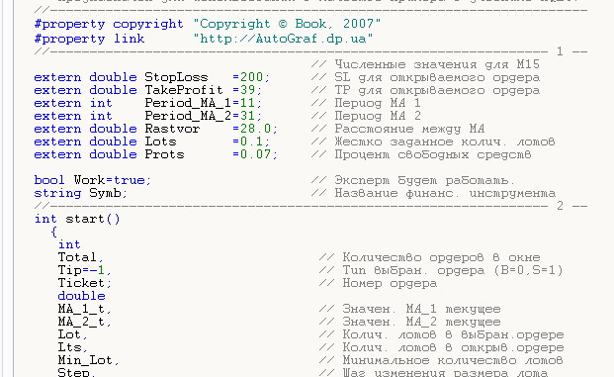Screen dimensions: 614x377
Task: Click the Symb string variable
Action: click(105, 193)
